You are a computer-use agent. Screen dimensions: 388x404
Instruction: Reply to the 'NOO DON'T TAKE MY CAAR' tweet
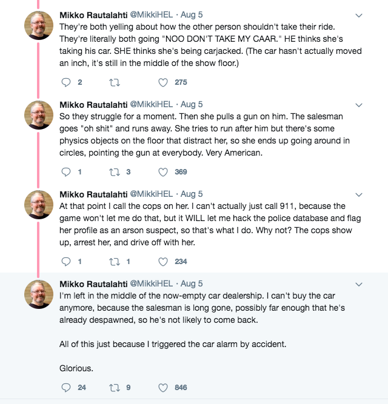67,82
